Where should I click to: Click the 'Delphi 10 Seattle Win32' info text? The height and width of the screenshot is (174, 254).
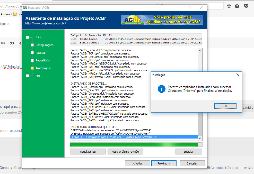pos(91,35)
